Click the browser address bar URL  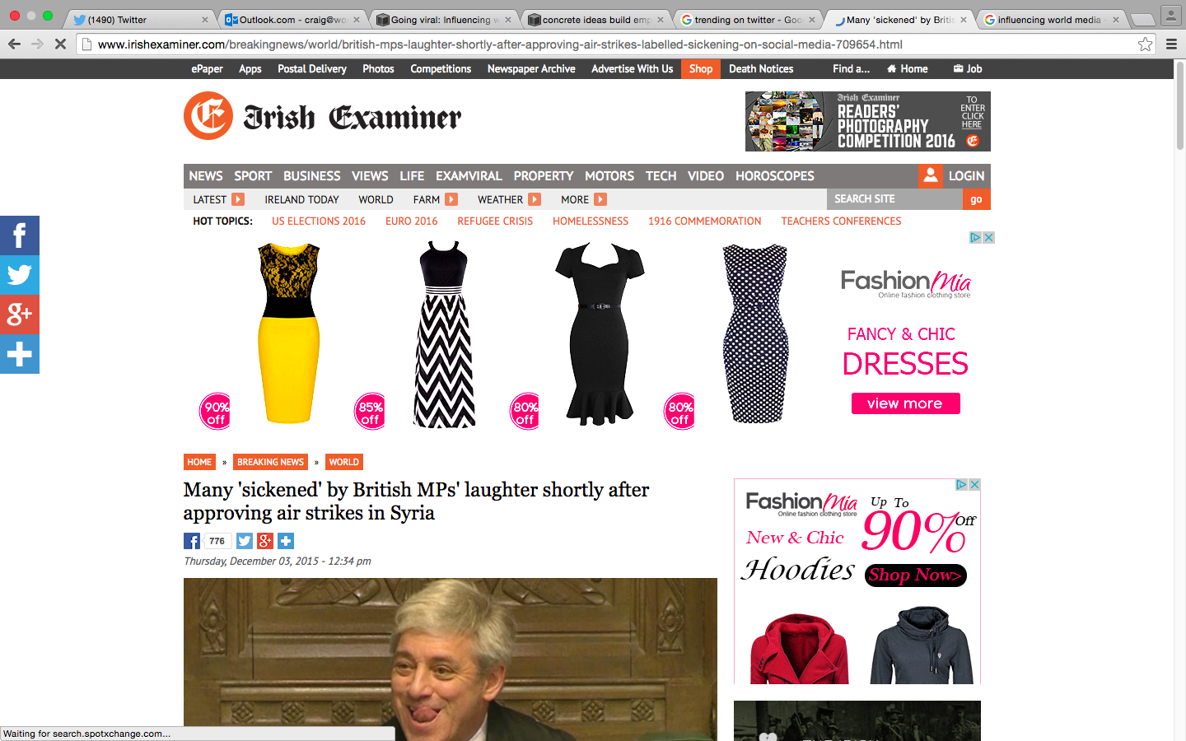[x=500, y=44]
